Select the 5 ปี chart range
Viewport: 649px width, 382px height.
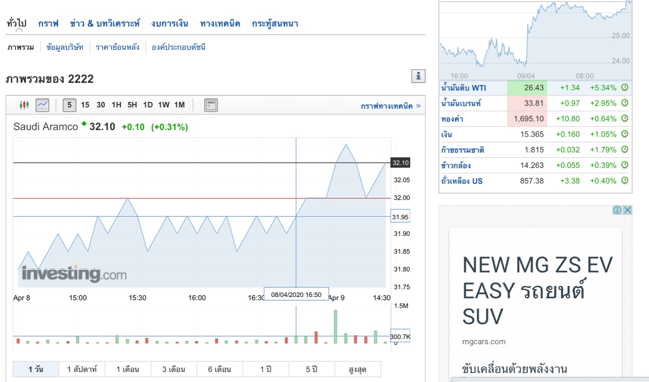(312, 369)
